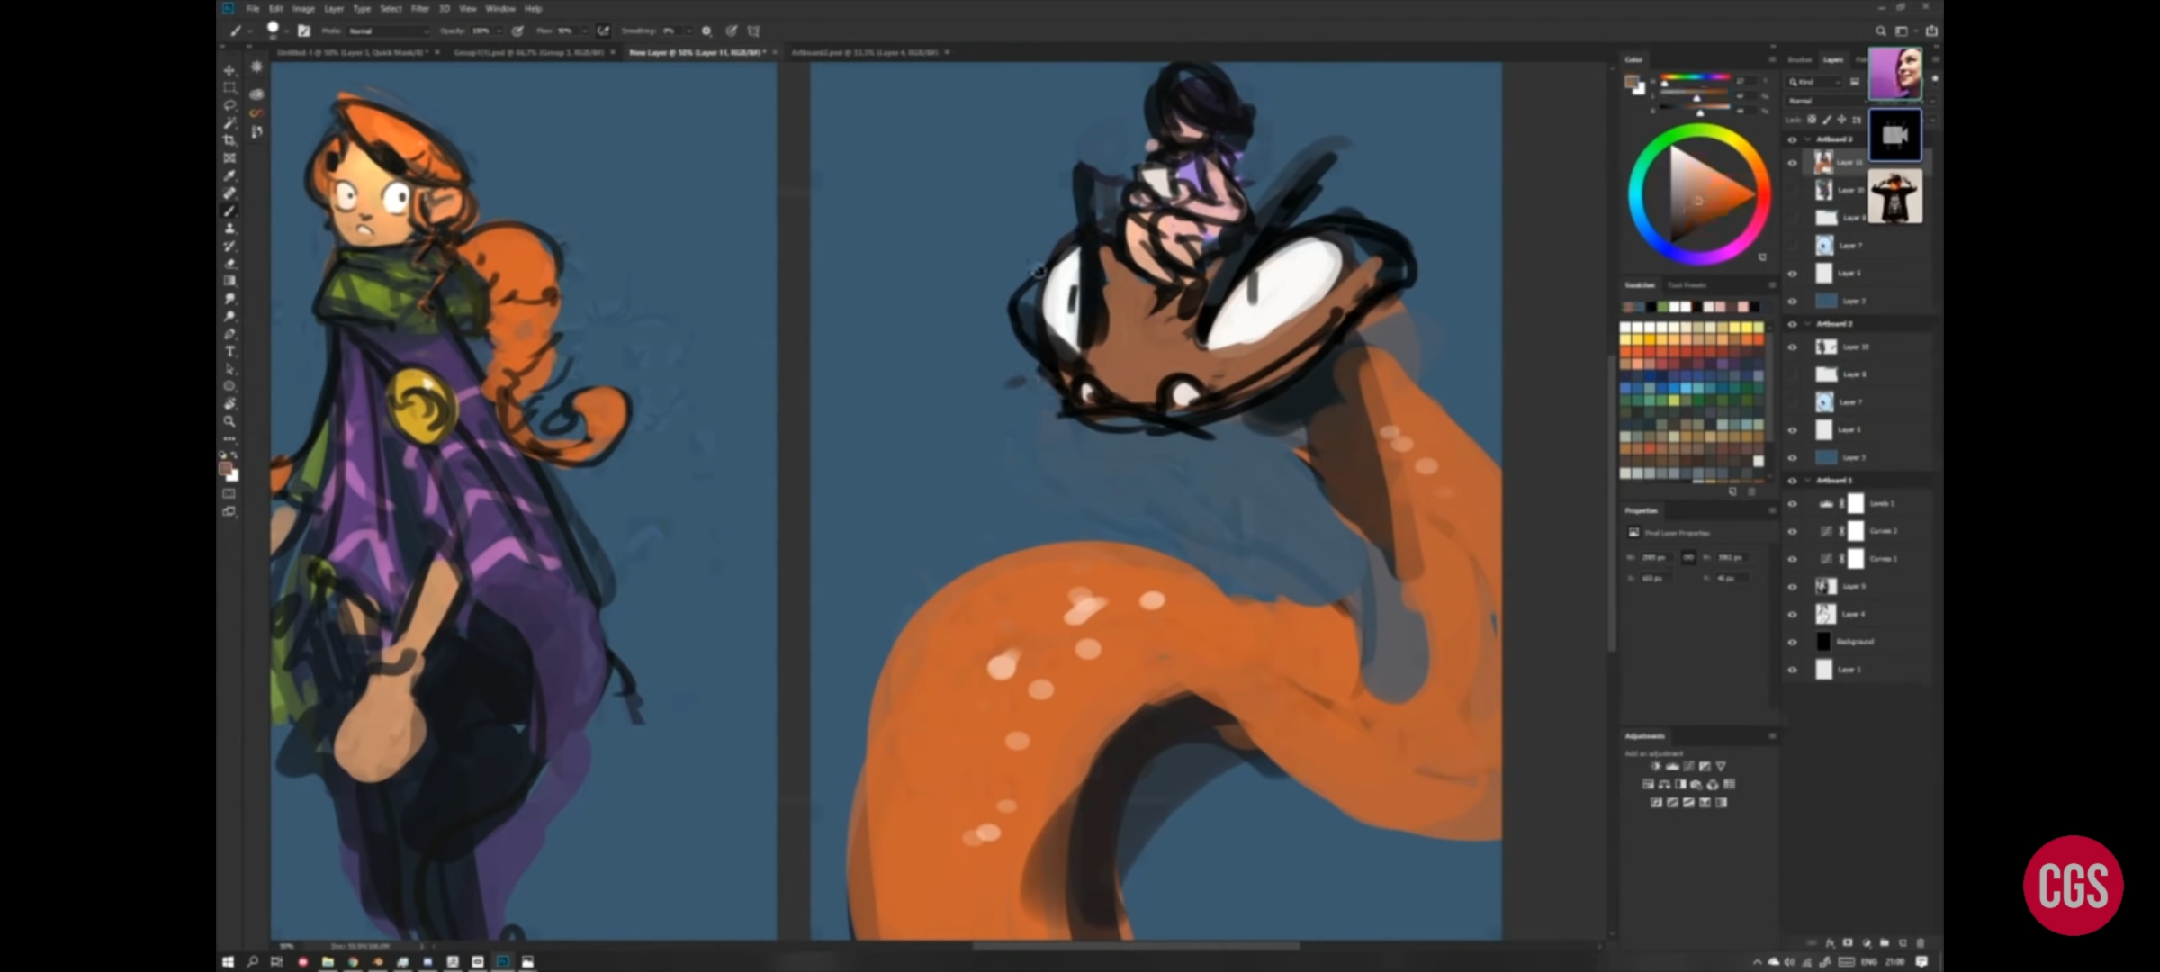Select the Eyedropper tool
The width and height of the screenshot is (2160, 972).
pos(229,175)
